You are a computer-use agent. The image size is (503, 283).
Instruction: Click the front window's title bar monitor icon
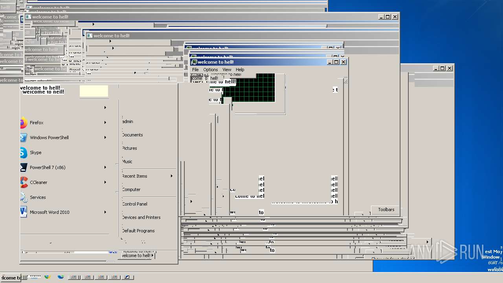[194, 62]
